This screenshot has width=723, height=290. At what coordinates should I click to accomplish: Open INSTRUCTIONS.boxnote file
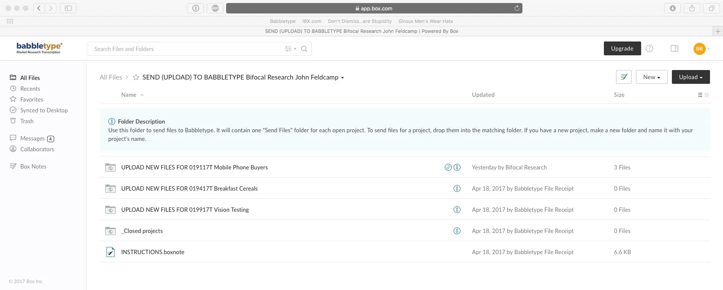point(152,252)
